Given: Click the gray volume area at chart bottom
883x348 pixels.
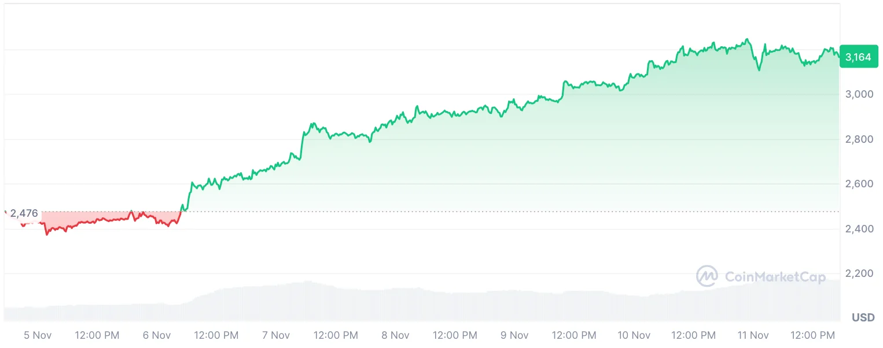Looking at the screenshot, I should click(405, 305).
